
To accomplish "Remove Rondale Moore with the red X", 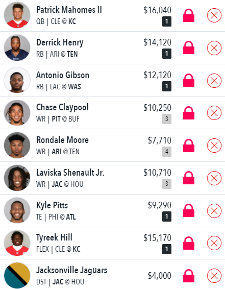I will pyautogui.click(x=214, y=146).
